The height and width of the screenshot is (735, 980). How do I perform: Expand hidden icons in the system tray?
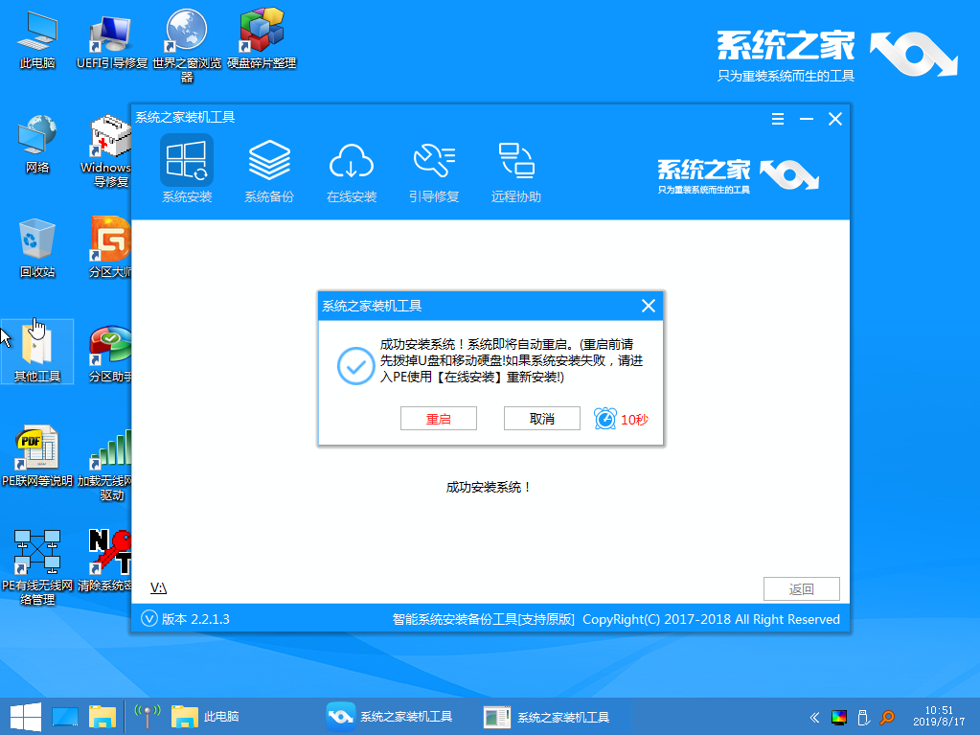[x=813, y=716]
